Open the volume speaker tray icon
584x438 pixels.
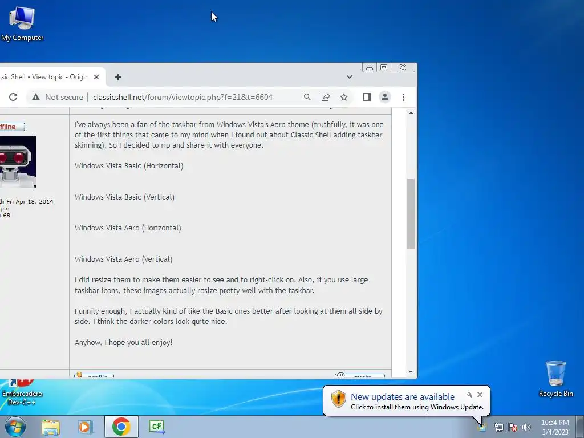pos(526,427)
